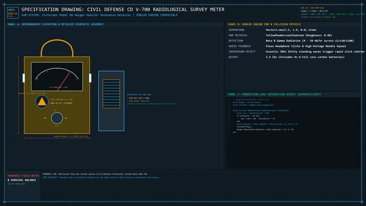
Task: Click the round range selector knob
Action: pyautogui.click(x=57, y=118)
